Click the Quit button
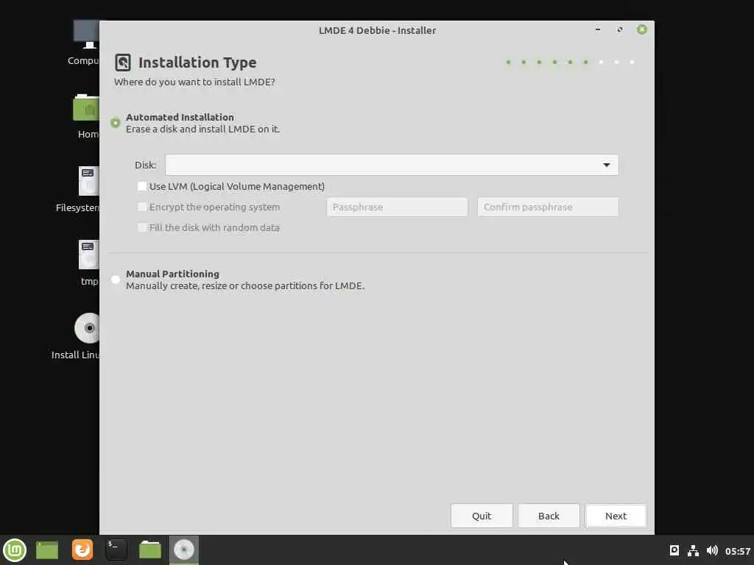 coord(482,516)
